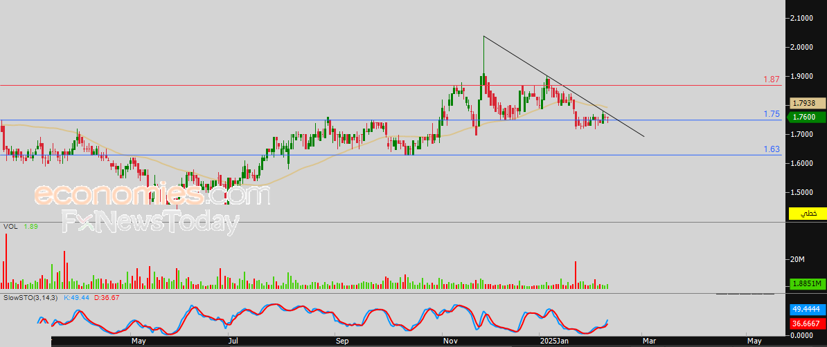Click the 20M volume axis label
This screenshot has height=347, width=827.
[x=797, y=260]
